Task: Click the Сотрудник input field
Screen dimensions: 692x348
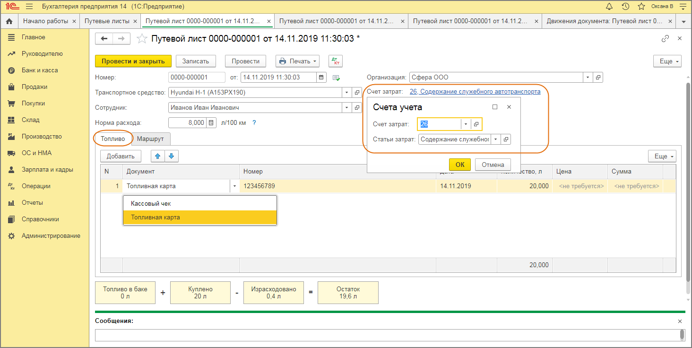Action: [x=255, y=108]
